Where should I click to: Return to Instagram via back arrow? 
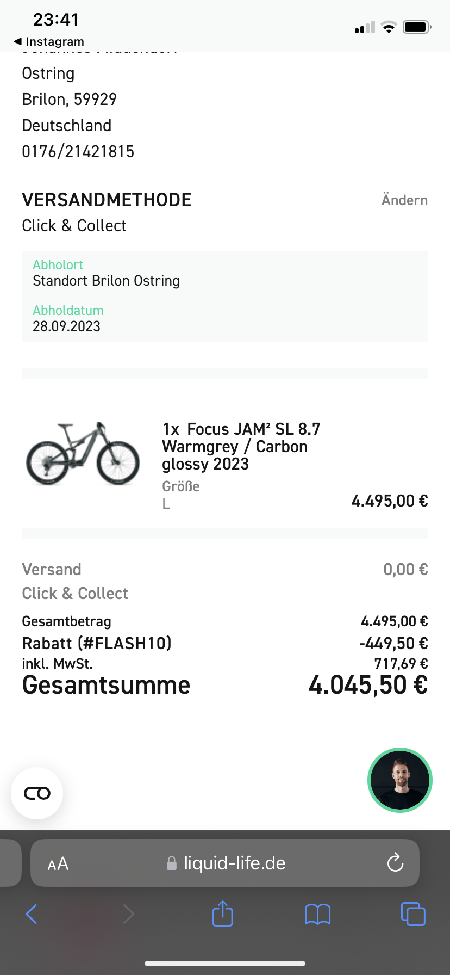(x=49, y=42)
